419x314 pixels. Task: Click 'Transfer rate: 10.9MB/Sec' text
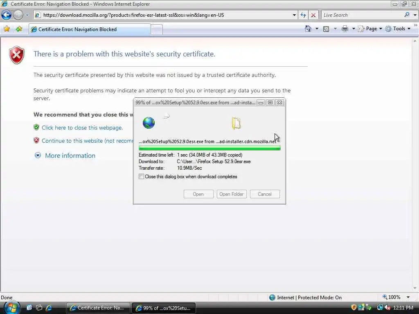[x=170, y=168]
